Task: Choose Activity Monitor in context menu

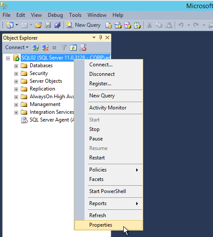Action: click(108, 108)
